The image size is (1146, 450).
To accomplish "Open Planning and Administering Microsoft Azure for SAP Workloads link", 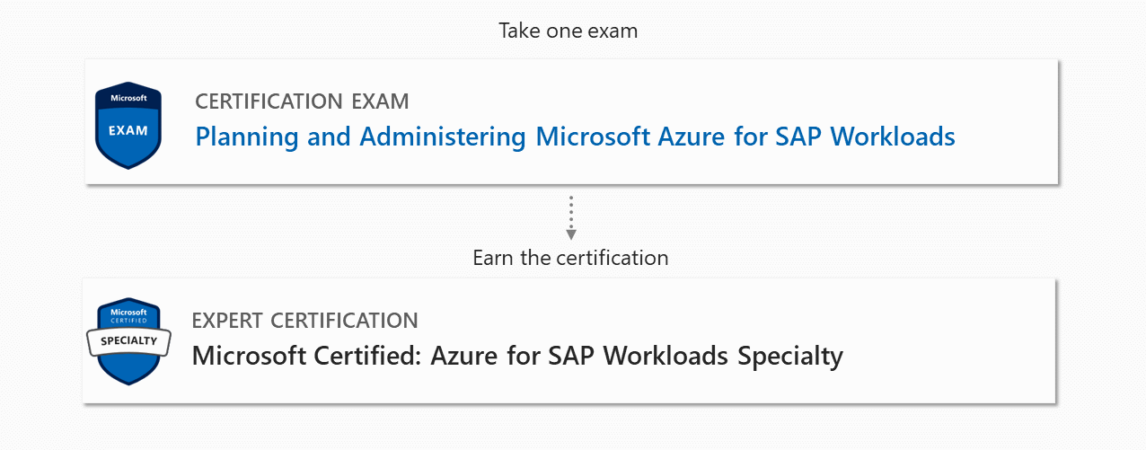I will coord(575,137).
